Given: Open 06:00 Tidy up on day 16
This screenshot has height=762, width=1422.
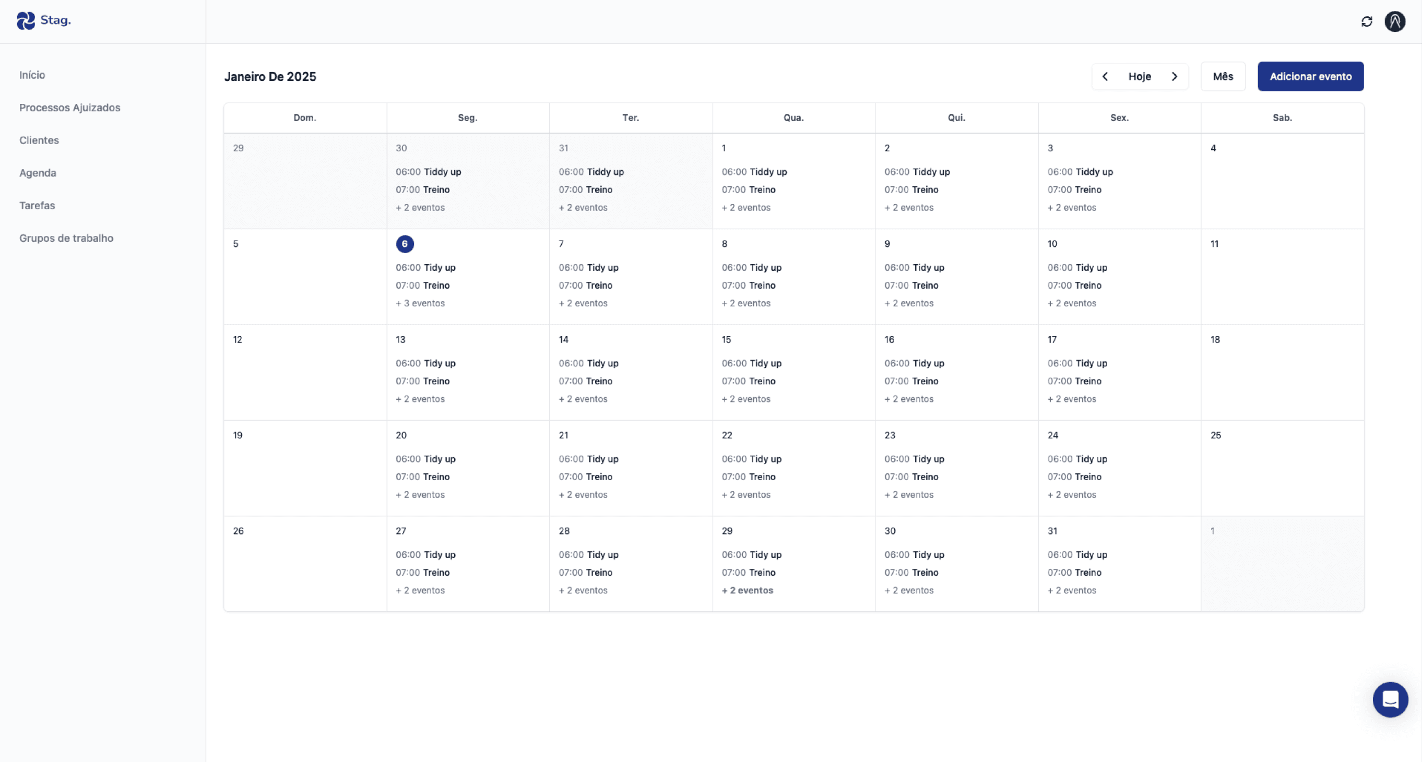Looking at the screenshot, I should point(914,364).
